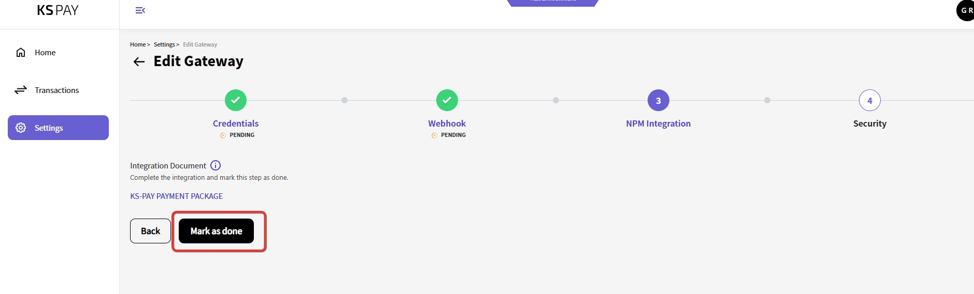This screenshot has height=294, width=974.
Task: Click the back arrow beside Edit Gateway
Action: pyautogui.click(x=139, y=62)
